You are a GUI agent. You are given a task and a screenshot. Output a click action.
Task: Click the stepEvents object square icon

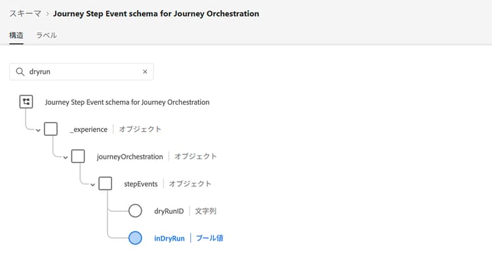click(105, 184)
